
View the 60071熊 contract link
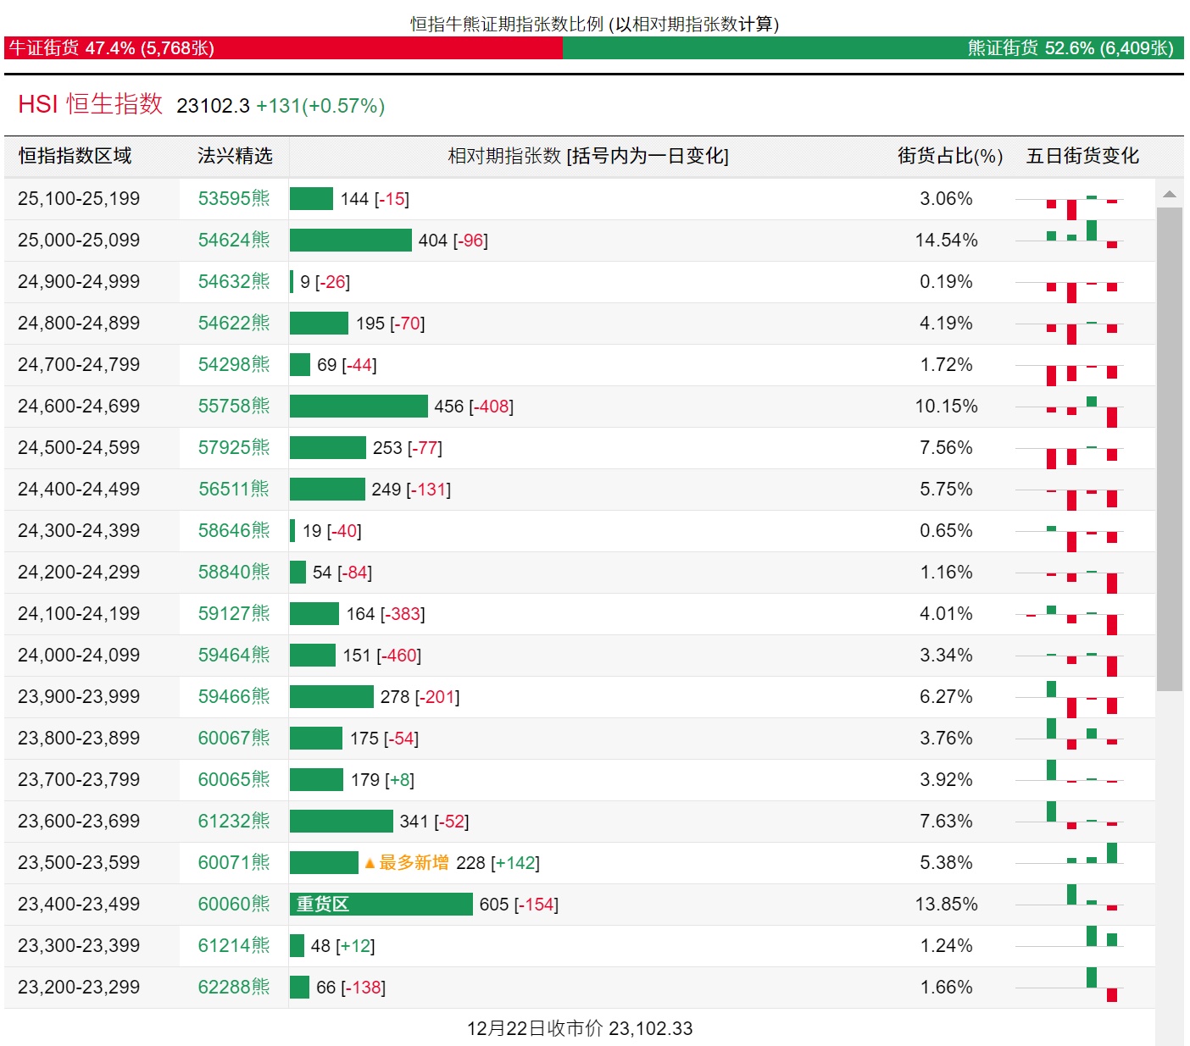pyautogui.click(x=234, y=863)
